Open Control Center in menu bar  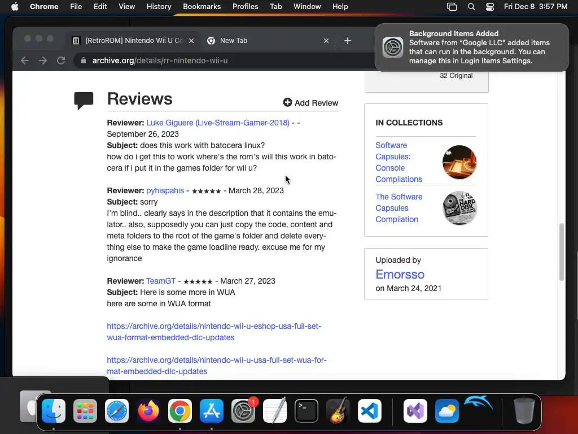coord(490,7)
